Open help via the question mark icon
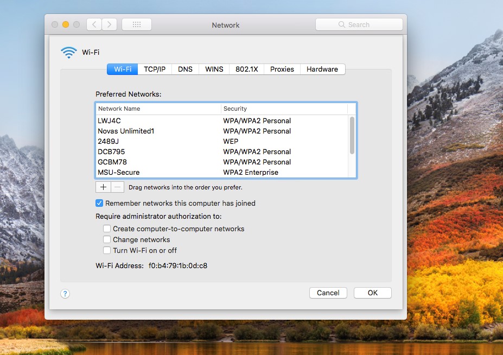This screenshot has width=503, height=355. click(x=65, y=293)
